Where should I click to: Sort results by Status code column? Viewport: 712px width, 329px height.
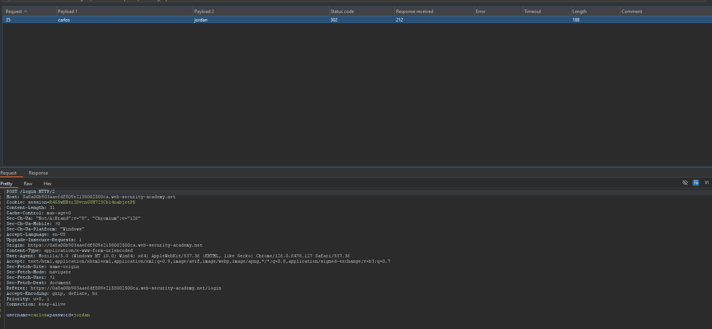click(x=342, y=12)
